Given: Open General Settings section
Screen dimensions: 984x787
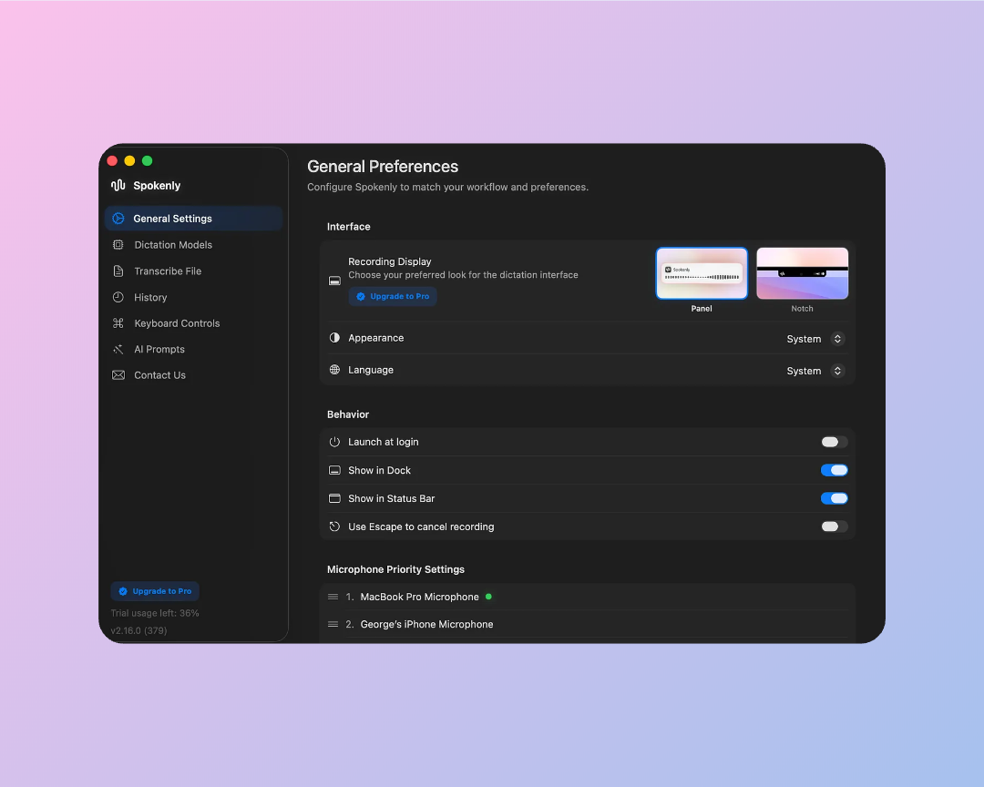Looking at the screenshot, I should pyautogui.click(x=194, y=219).
